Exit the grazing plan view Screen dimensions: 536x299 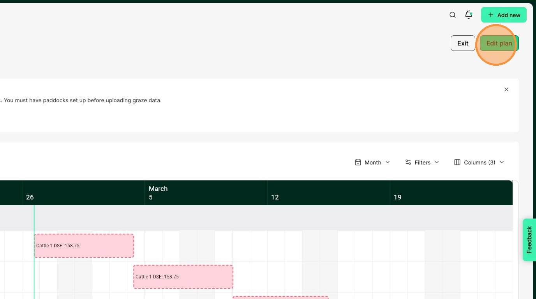click(x=463, y=43)
